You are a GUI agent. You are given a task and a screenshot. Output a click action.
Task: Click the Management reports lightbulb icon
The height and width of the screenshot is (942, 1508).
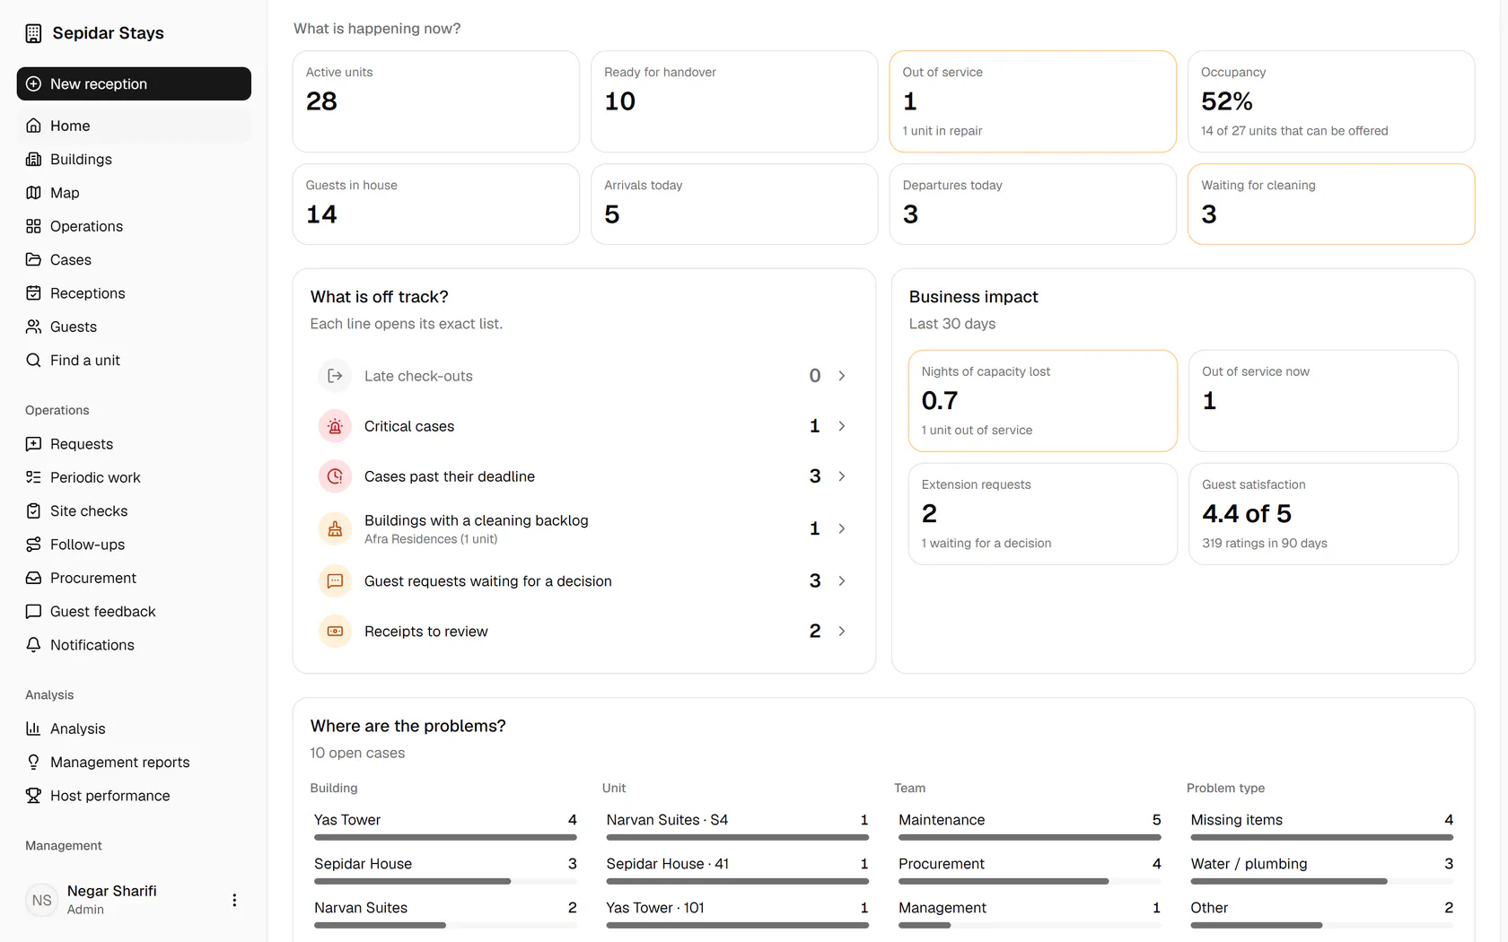point(33,762)
